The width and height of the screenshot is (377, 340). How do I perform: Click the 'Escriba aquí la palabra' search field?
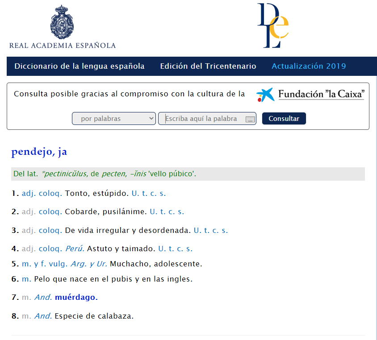203,119
